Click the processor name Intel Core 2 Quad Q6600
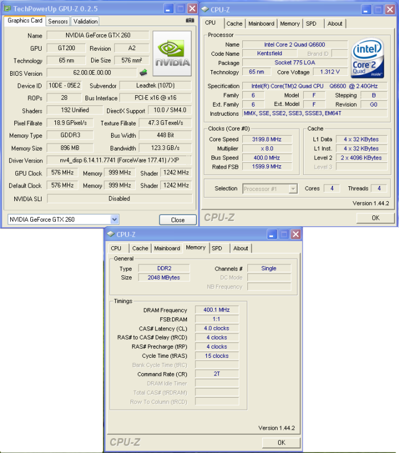Viewport: 399px width, 453px height. click(295, 44)
